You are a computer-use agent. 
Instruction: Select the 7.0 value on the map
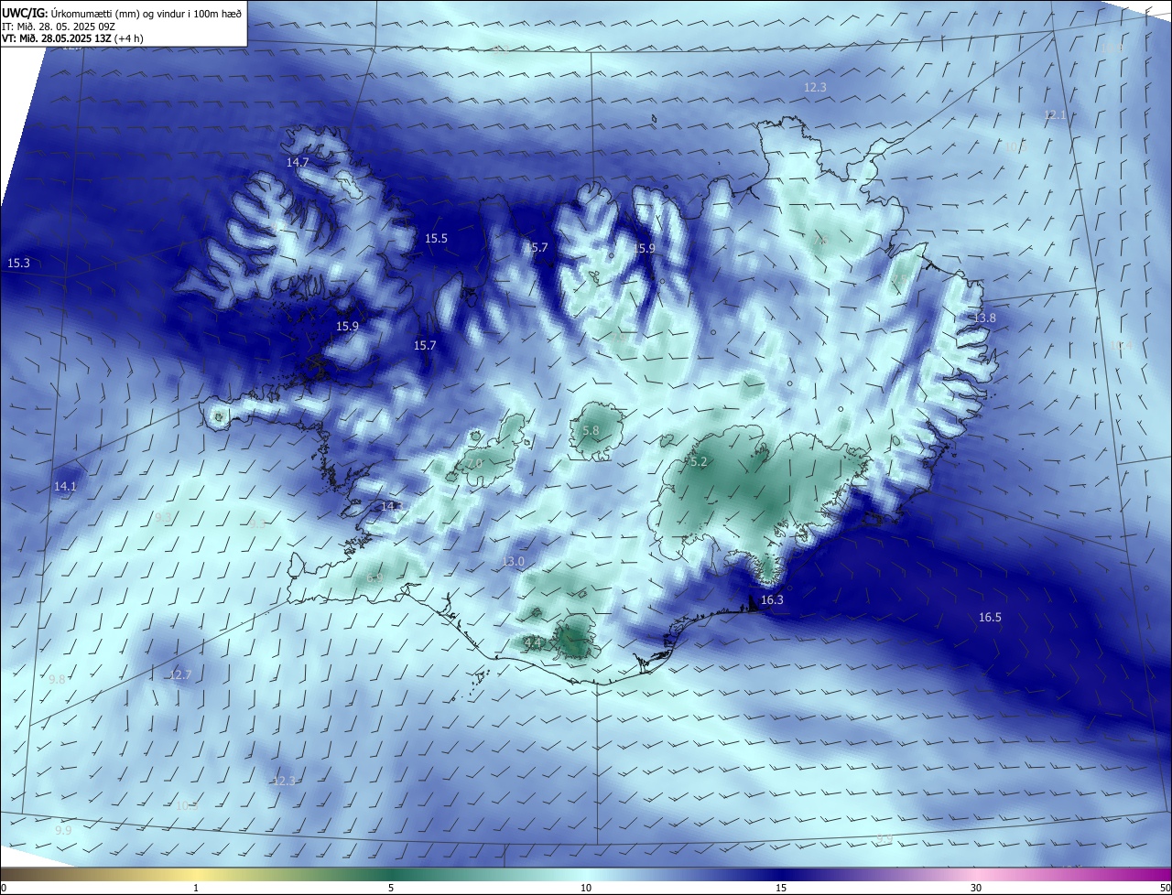click(x=473, y=465)
